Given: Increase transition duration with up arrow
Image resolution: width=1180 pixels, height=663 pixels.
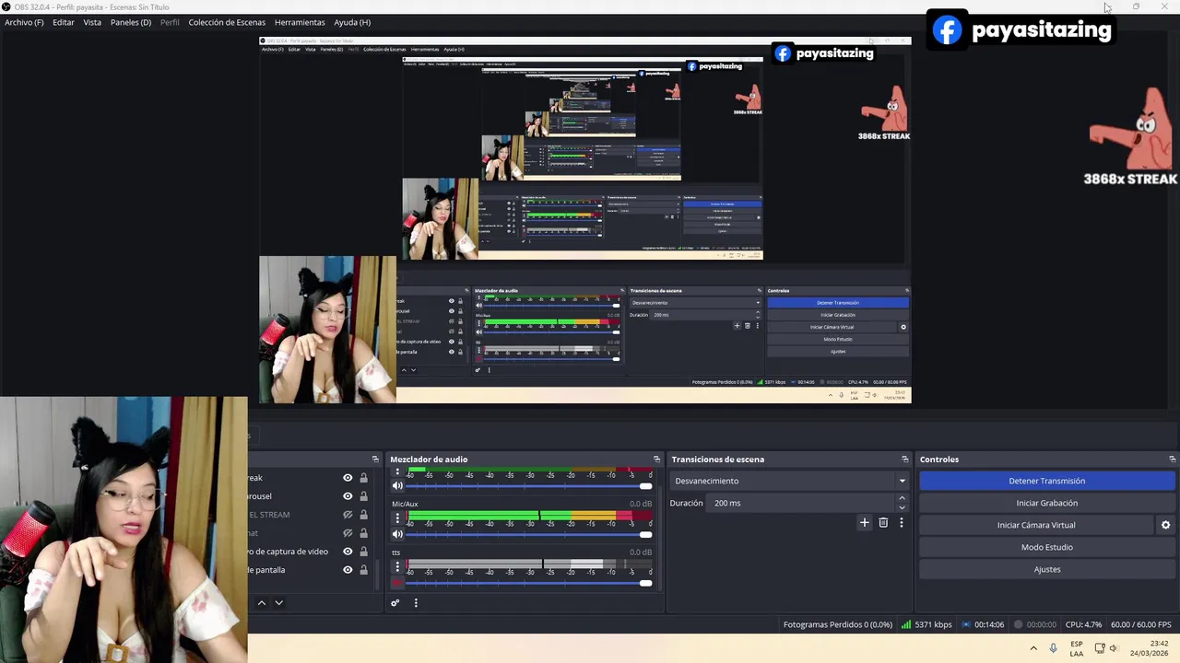Looking at the screenshot, I should 902,498.
